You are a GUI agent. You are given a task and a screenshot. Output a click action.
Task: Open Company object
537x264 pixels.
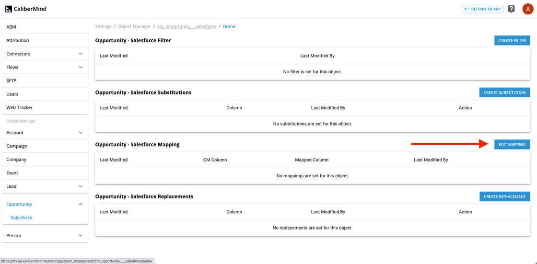(45, 160)
